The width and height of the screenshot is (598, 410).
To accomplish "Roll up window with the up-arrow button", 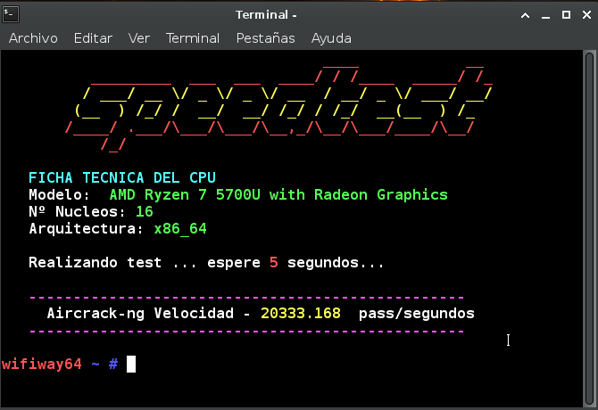I will tap(525, 15).
